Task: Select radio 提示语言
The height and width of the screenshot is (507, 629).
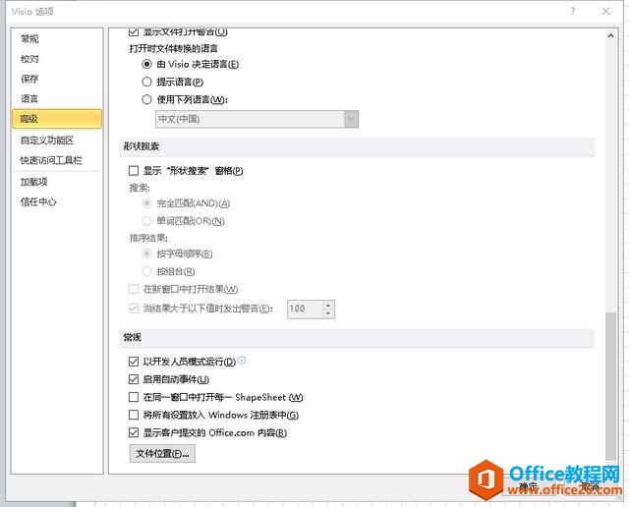Action: click(x=146, y=82)
